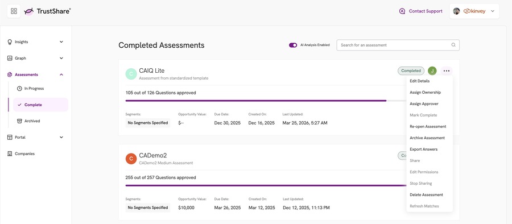Click CAIQ Lite No Segments Specified tag
Screen dimensions: 512x224
pyautogui.click(x=148, y=123)
